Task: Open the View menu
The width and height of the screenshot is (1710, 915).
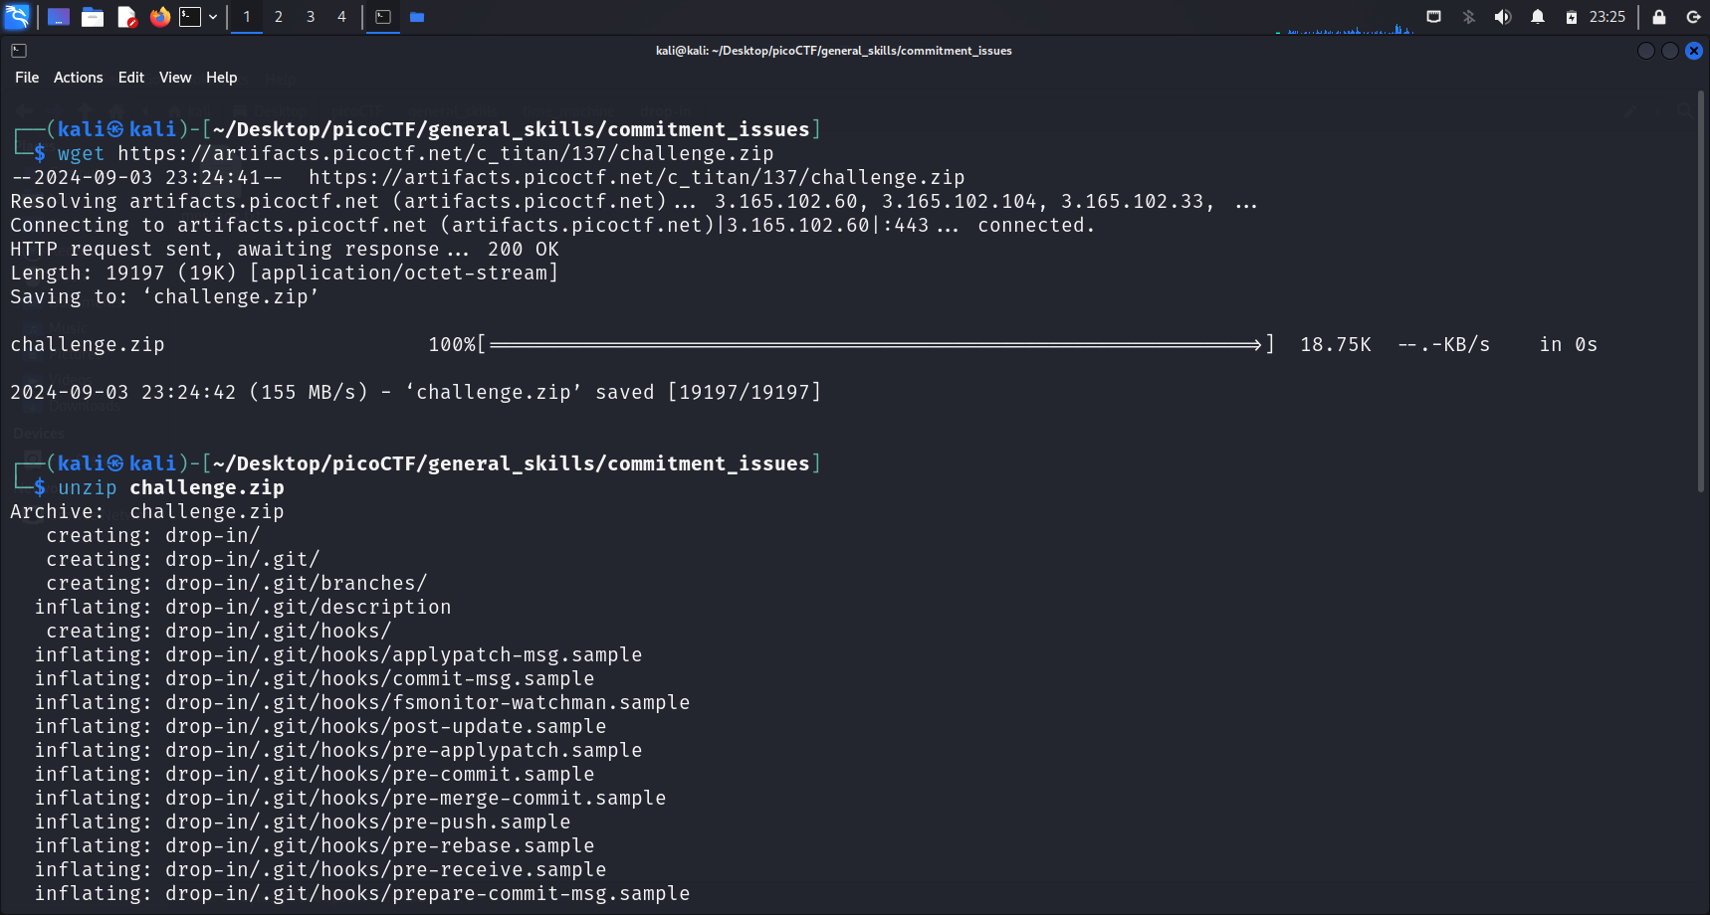Action: tap(175, 78)
